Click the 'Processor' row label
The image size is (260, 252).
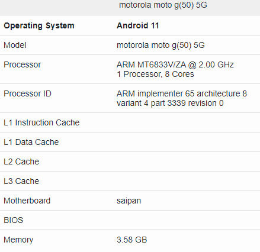(23, 64)
